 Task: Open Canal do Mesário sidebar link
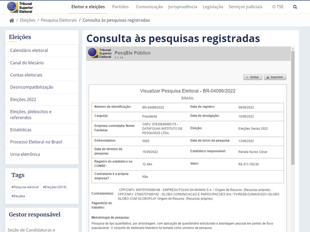tap(27, 63)
